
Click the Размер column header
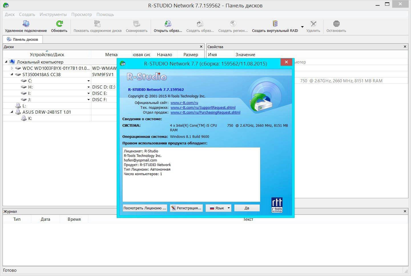click(x=191, y=54)
